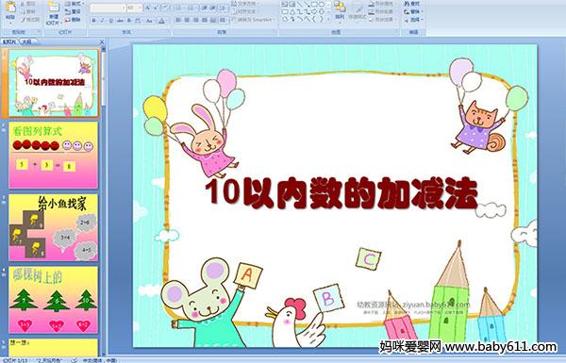Open the Columns layout button
566x363 pixels.
pos(223,20)
